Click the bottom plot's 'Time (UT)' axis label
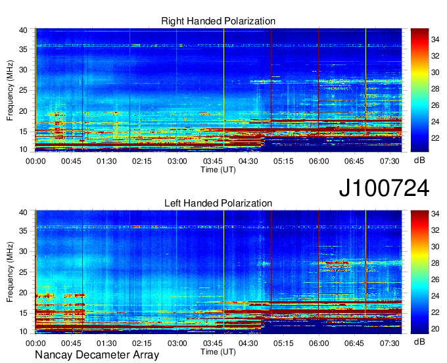 [218, 352]
